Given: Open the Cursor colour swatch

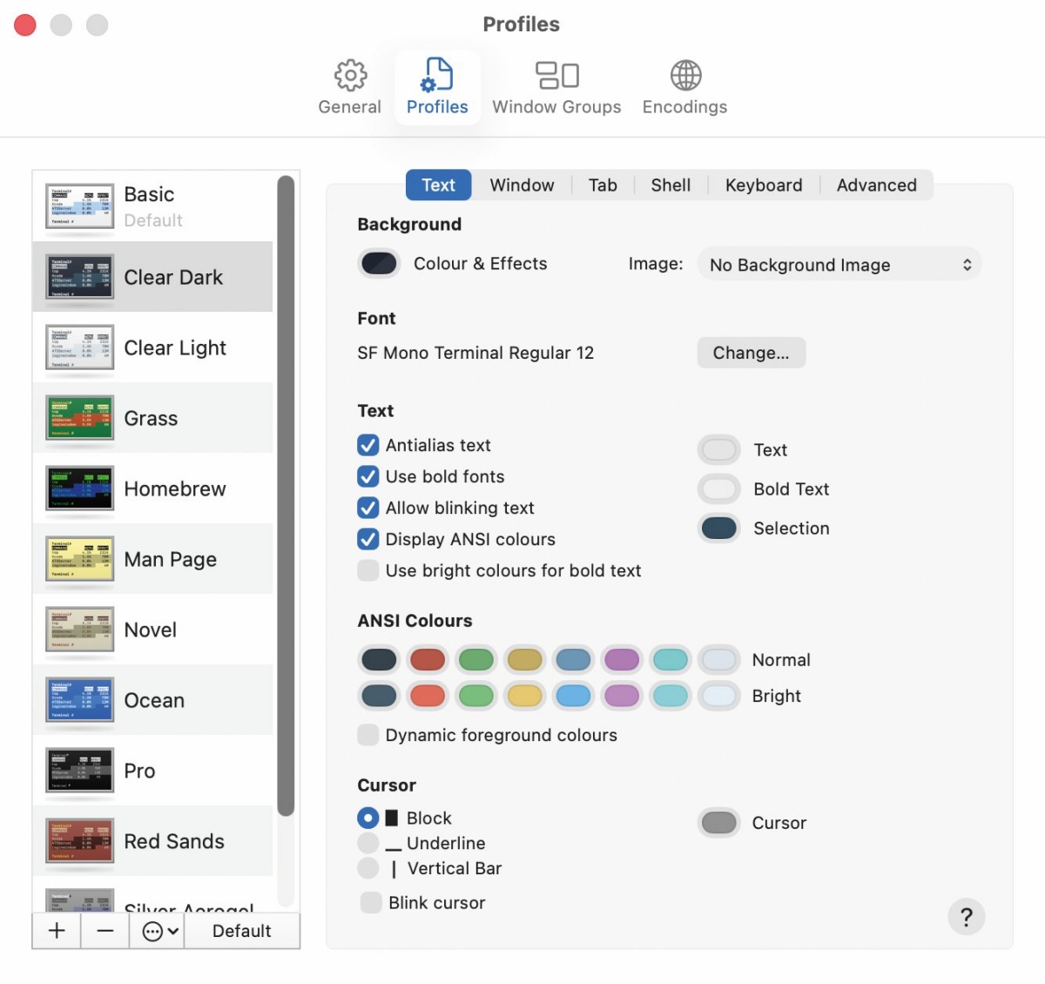Looking at the screenshot, I should 719,822.
